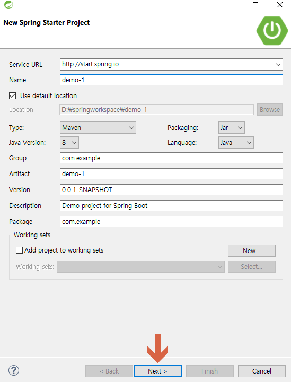291x382 pixels.
Task: Click the Select... button
Action: (252, 266)
